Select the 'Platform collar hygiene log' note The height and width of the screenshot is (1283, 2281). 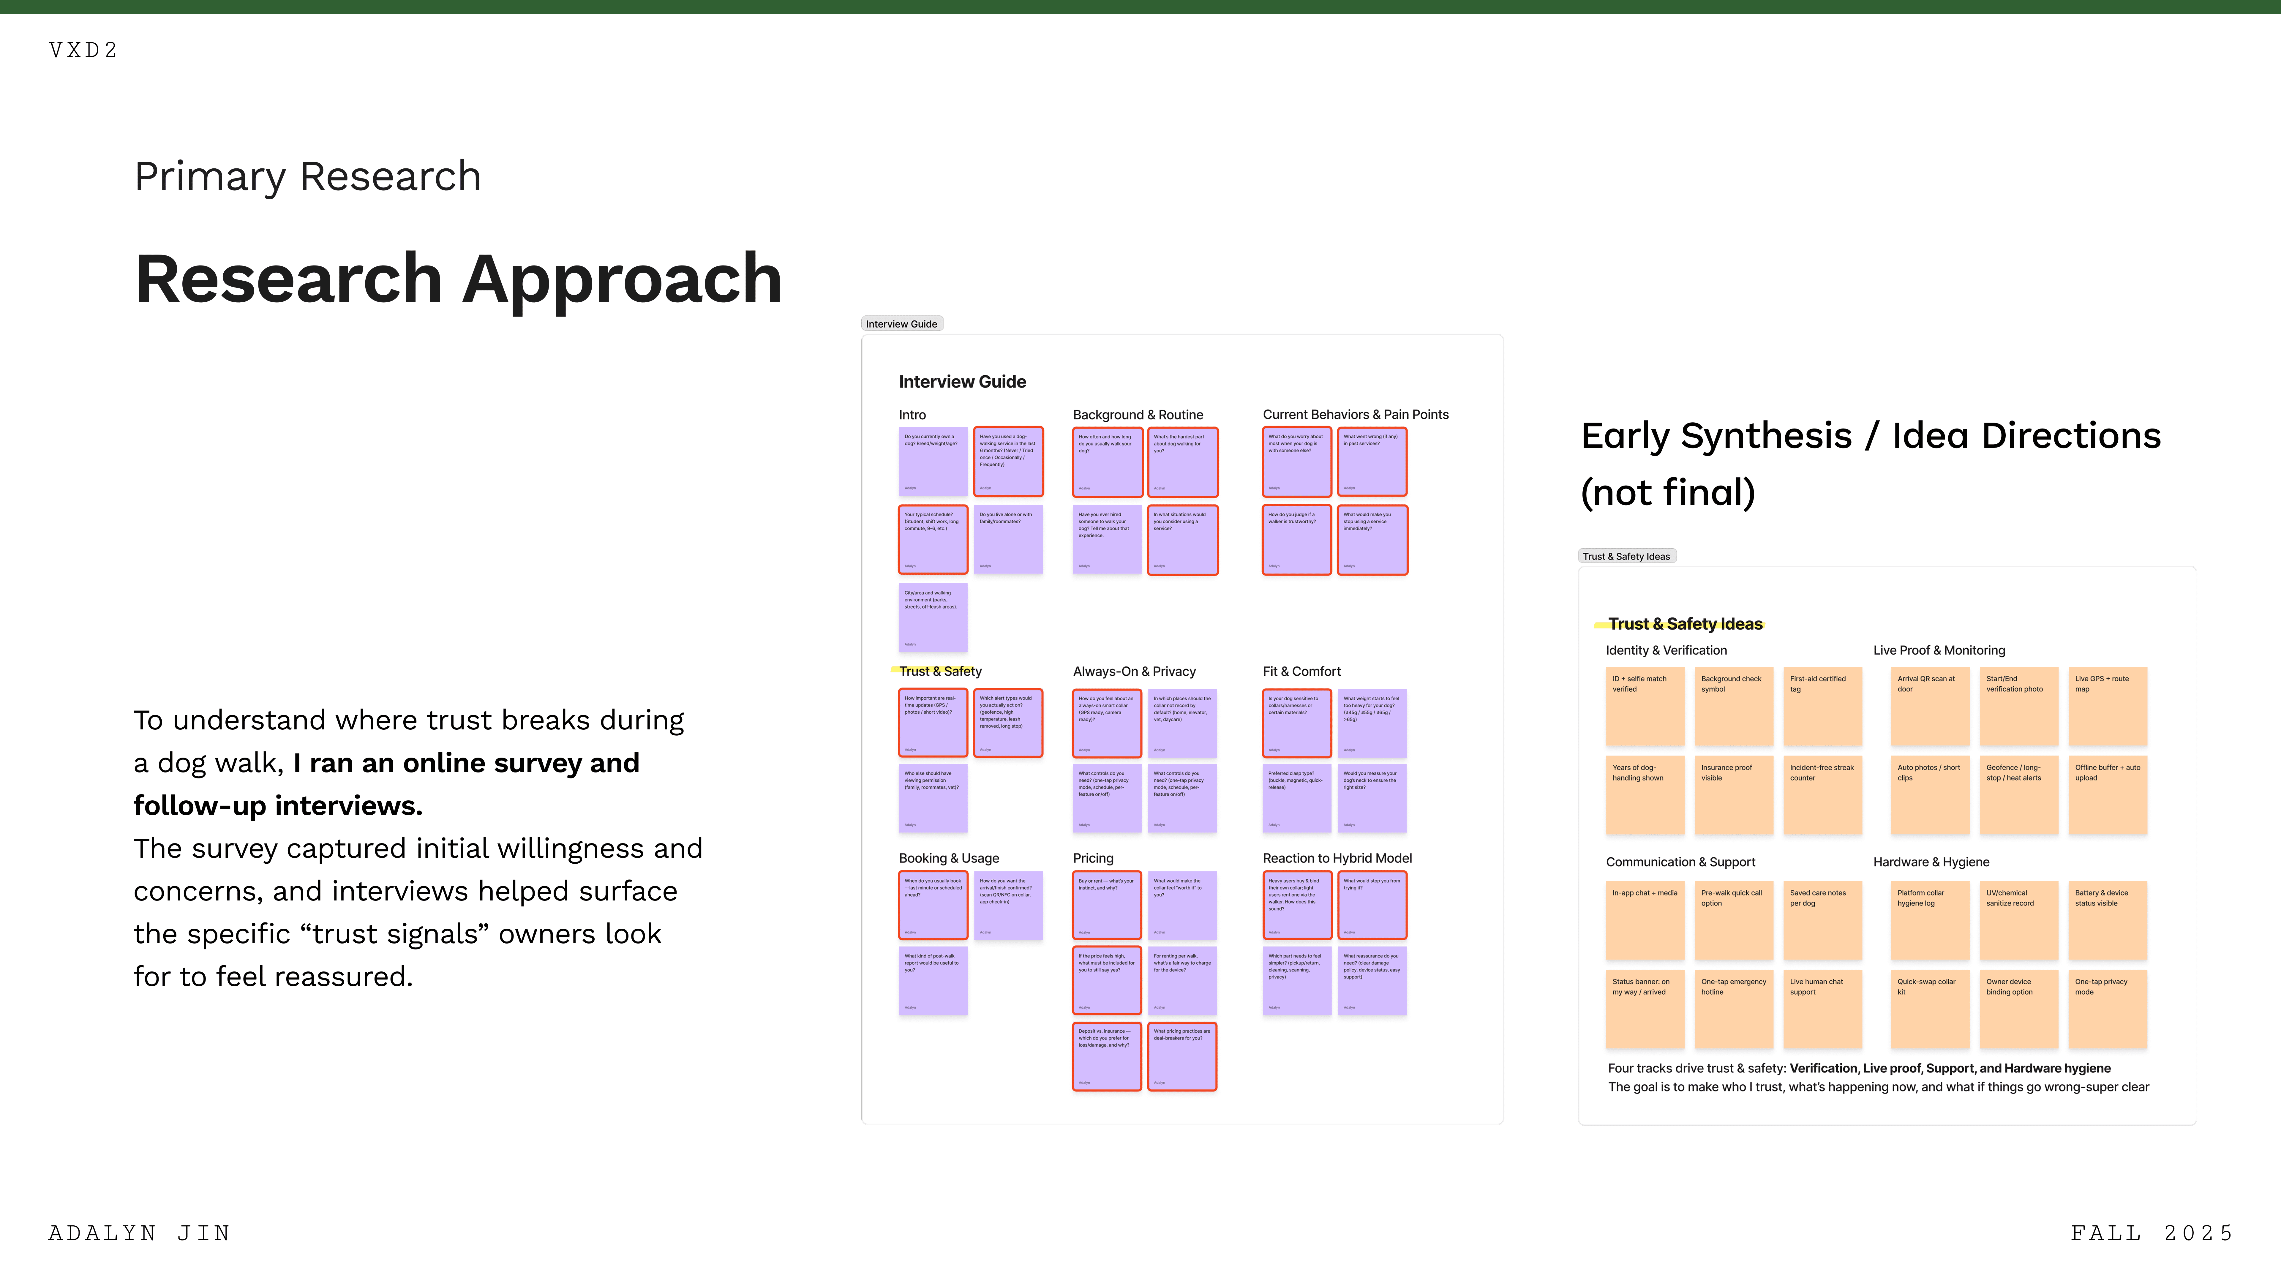click(x=1929, y=920)
